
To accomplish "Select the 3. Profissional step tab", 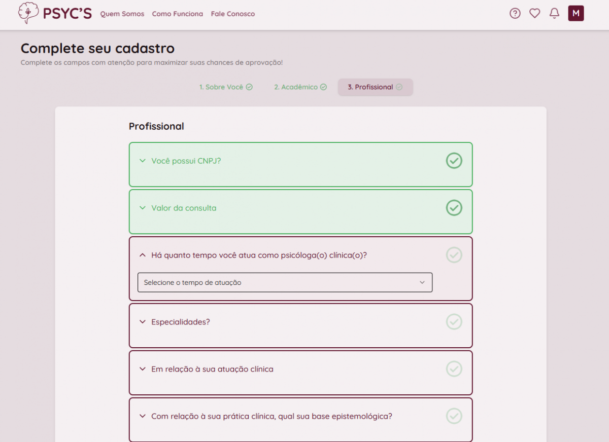I will click(x=375, y=87).
